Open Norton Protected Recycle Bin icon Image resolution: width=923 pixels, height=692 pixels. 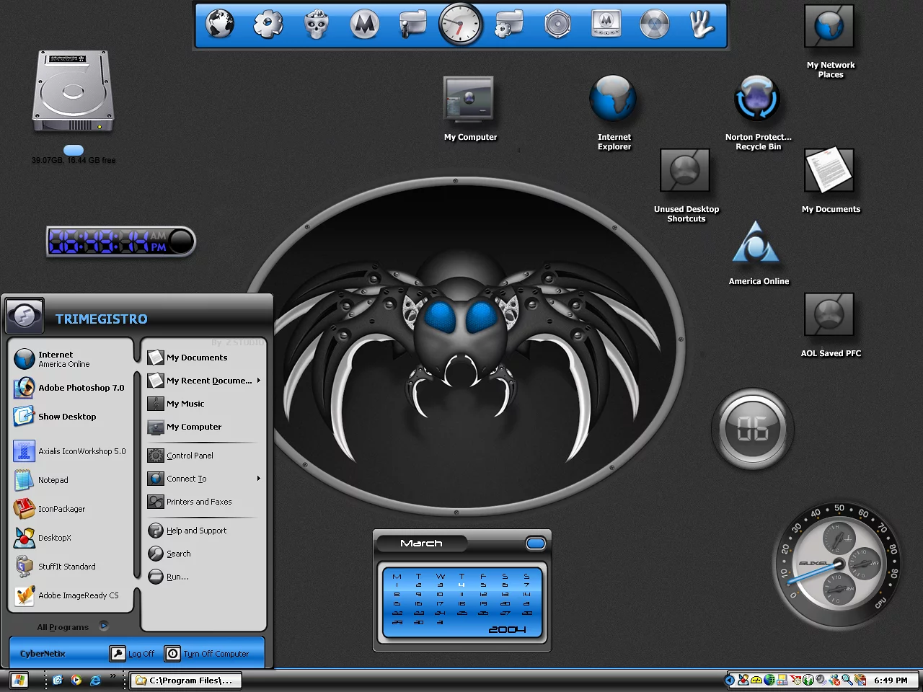(x=756, y=99)
